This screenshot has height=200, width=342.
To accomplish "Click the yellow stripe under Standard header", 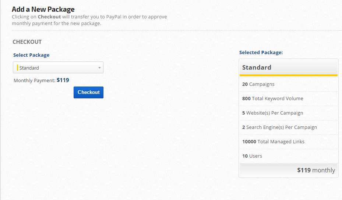I will (289, 75).
